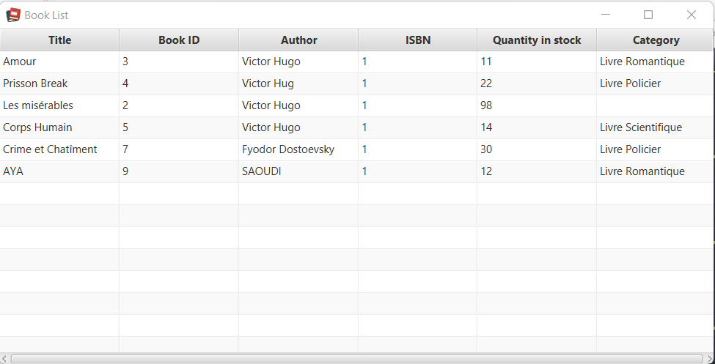715x364 pixels.
Task: Sort by the Title column header
Action: click(59, 40)
